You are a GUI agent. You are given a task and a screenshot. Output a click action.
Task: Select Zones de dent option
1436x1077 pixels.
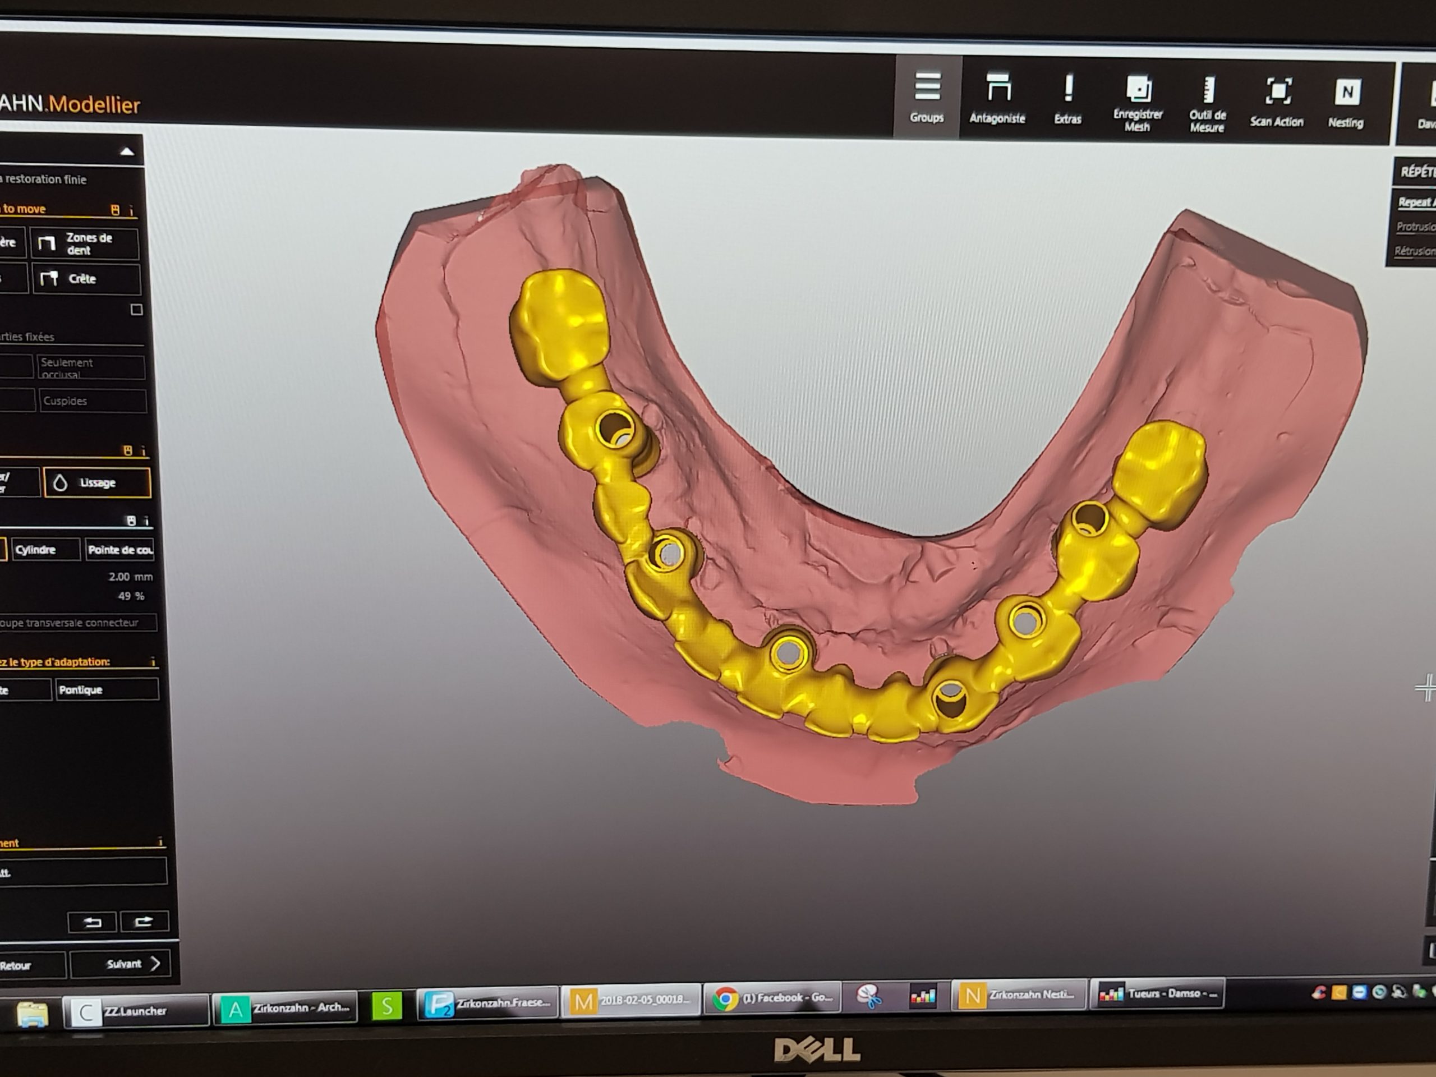pyautogui.click(x=85, y=243)
